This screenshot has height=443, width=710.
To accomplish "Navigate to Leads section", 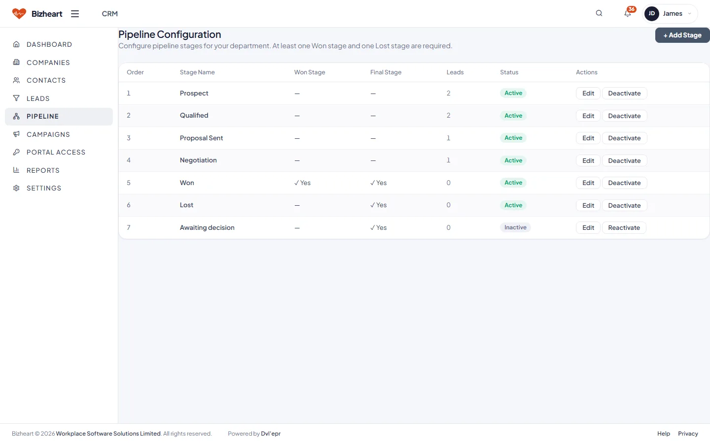I will pyautogui.click(x=59, y=98).
